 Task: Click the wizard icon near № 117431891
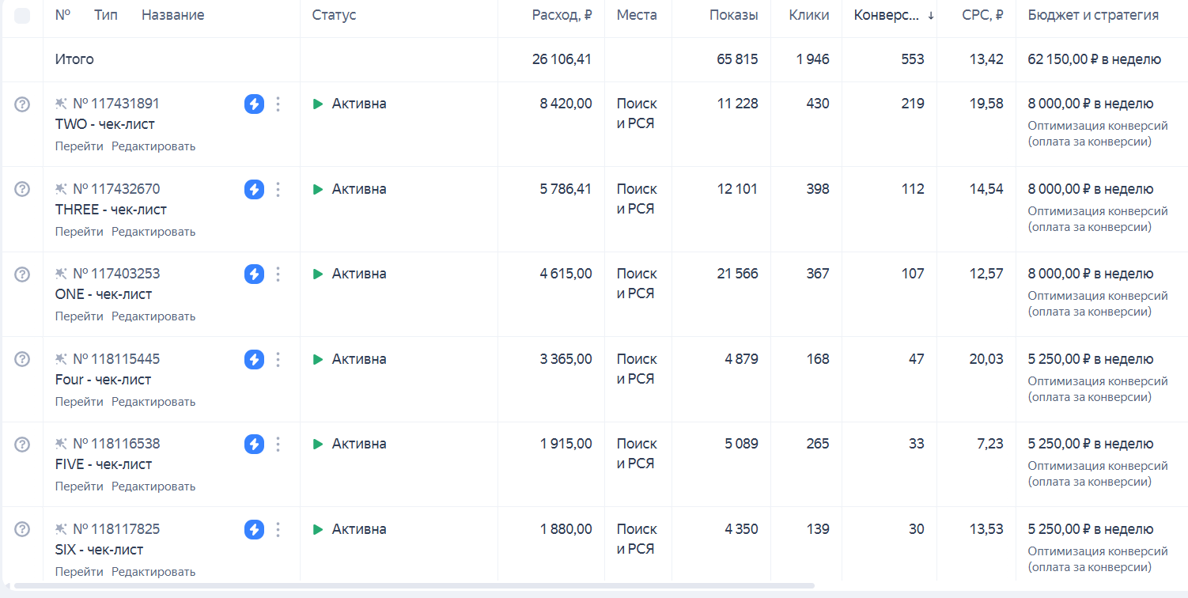tap(61, 104)
